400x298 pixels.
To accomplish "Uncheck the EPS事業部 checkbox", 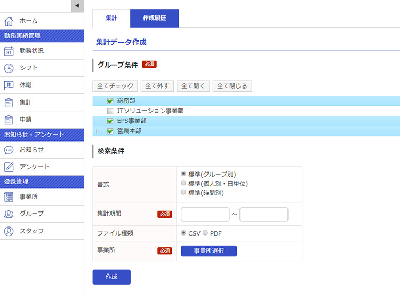I will pyautogui.click(x=110, y=121).
